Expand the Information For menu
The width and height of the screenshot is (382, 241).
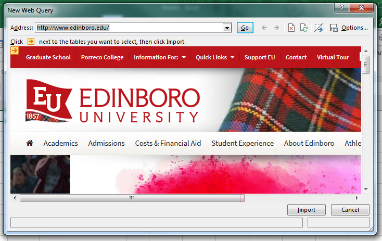coord(160,57)
